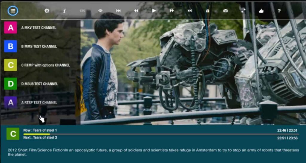306x163 pixels.
Task: Select the green D channel logo
Action: (x=10, y=84)
